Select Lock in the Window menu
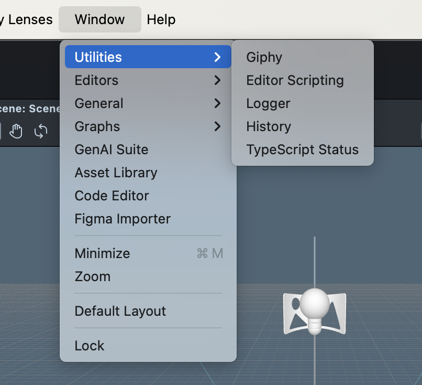The width and height of the screenshot is (422, 385). [90, 346]
